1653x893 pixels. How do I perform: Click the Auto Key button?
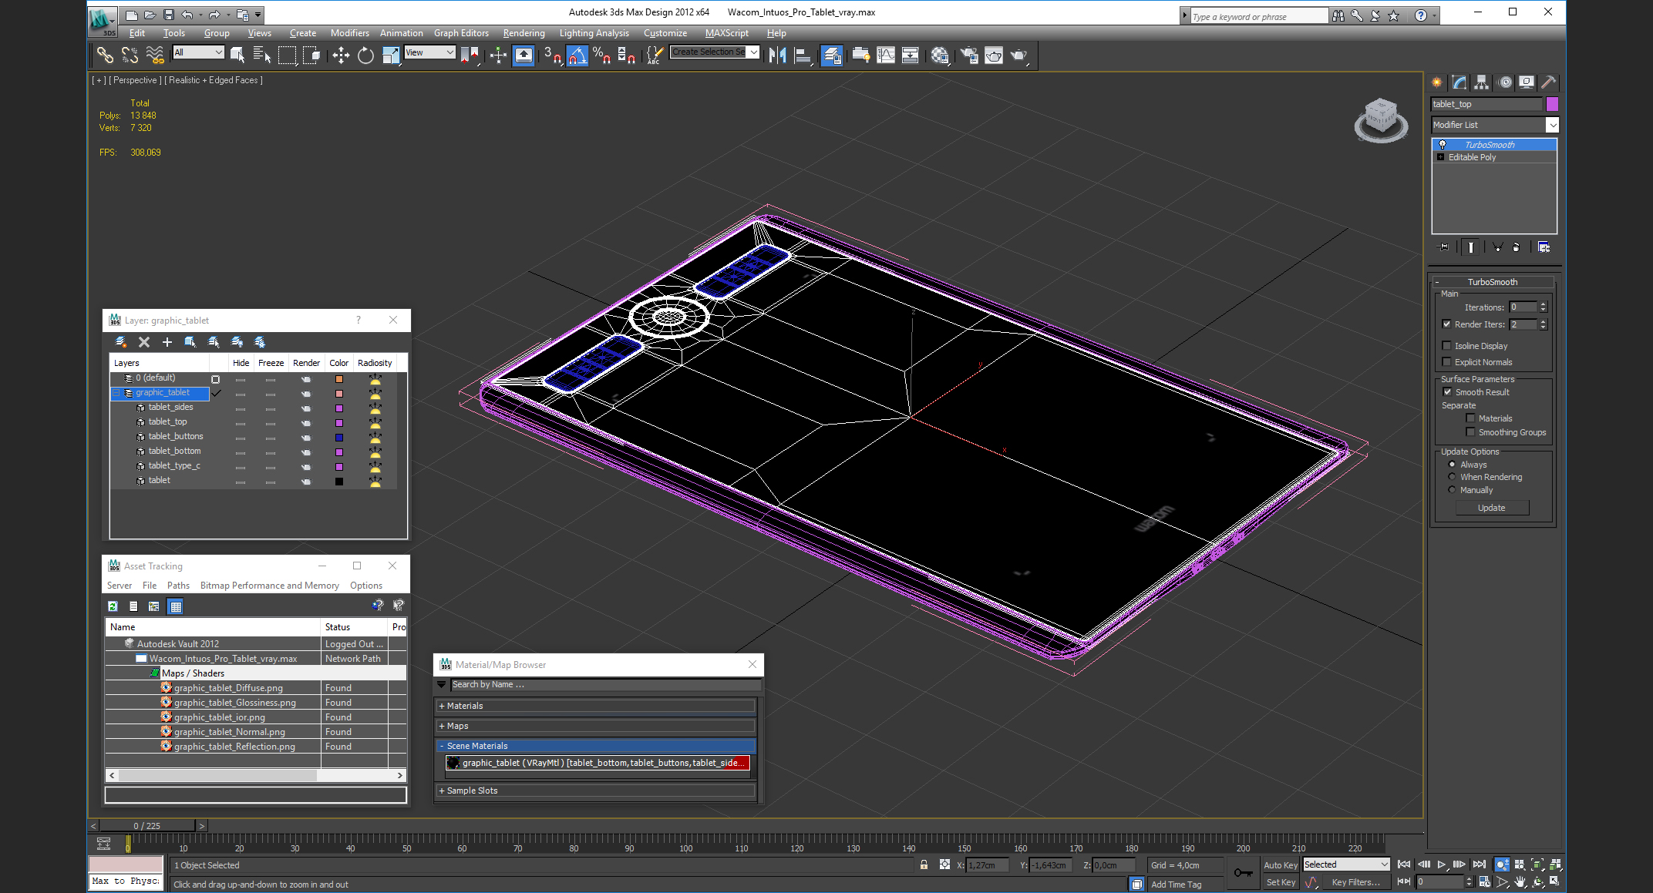coord(1281,865)
